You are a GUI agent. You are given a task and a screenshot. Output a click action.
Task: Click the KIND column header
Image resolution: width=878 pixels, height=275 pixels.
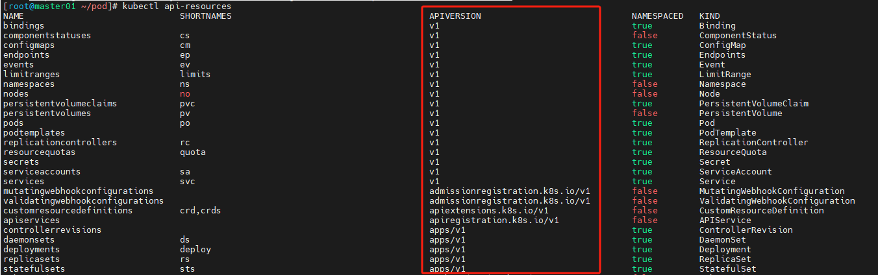click(710, 16)
